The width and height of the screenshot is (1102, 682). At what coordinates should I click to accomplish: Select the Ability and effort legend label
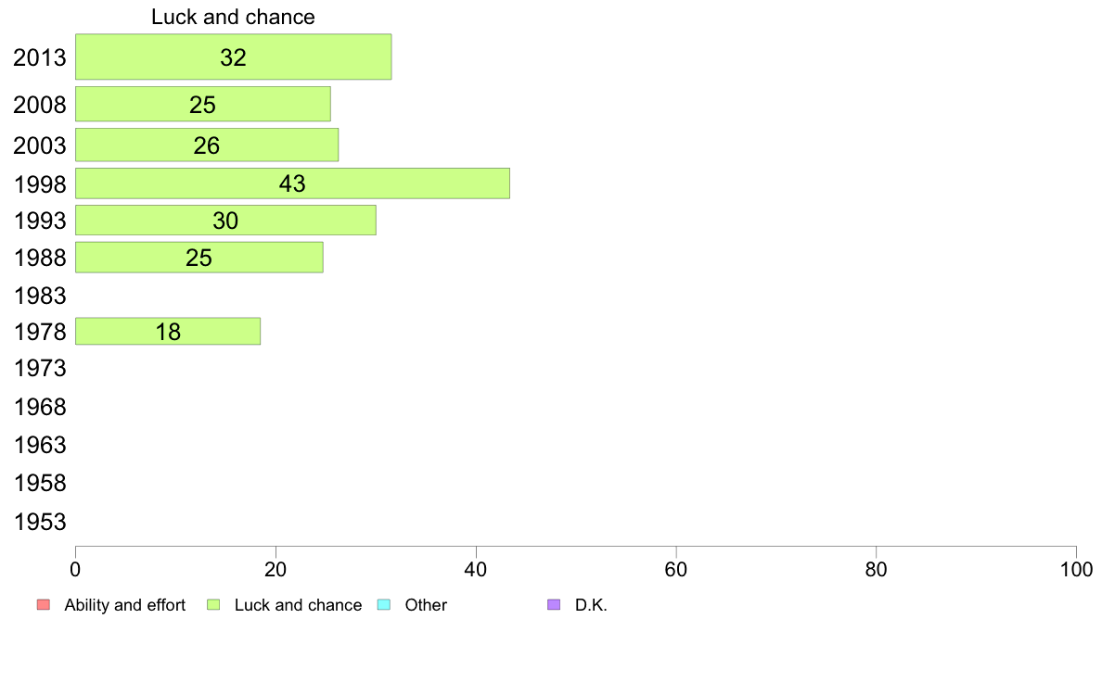pyautogui.click(x=124, y=605)
